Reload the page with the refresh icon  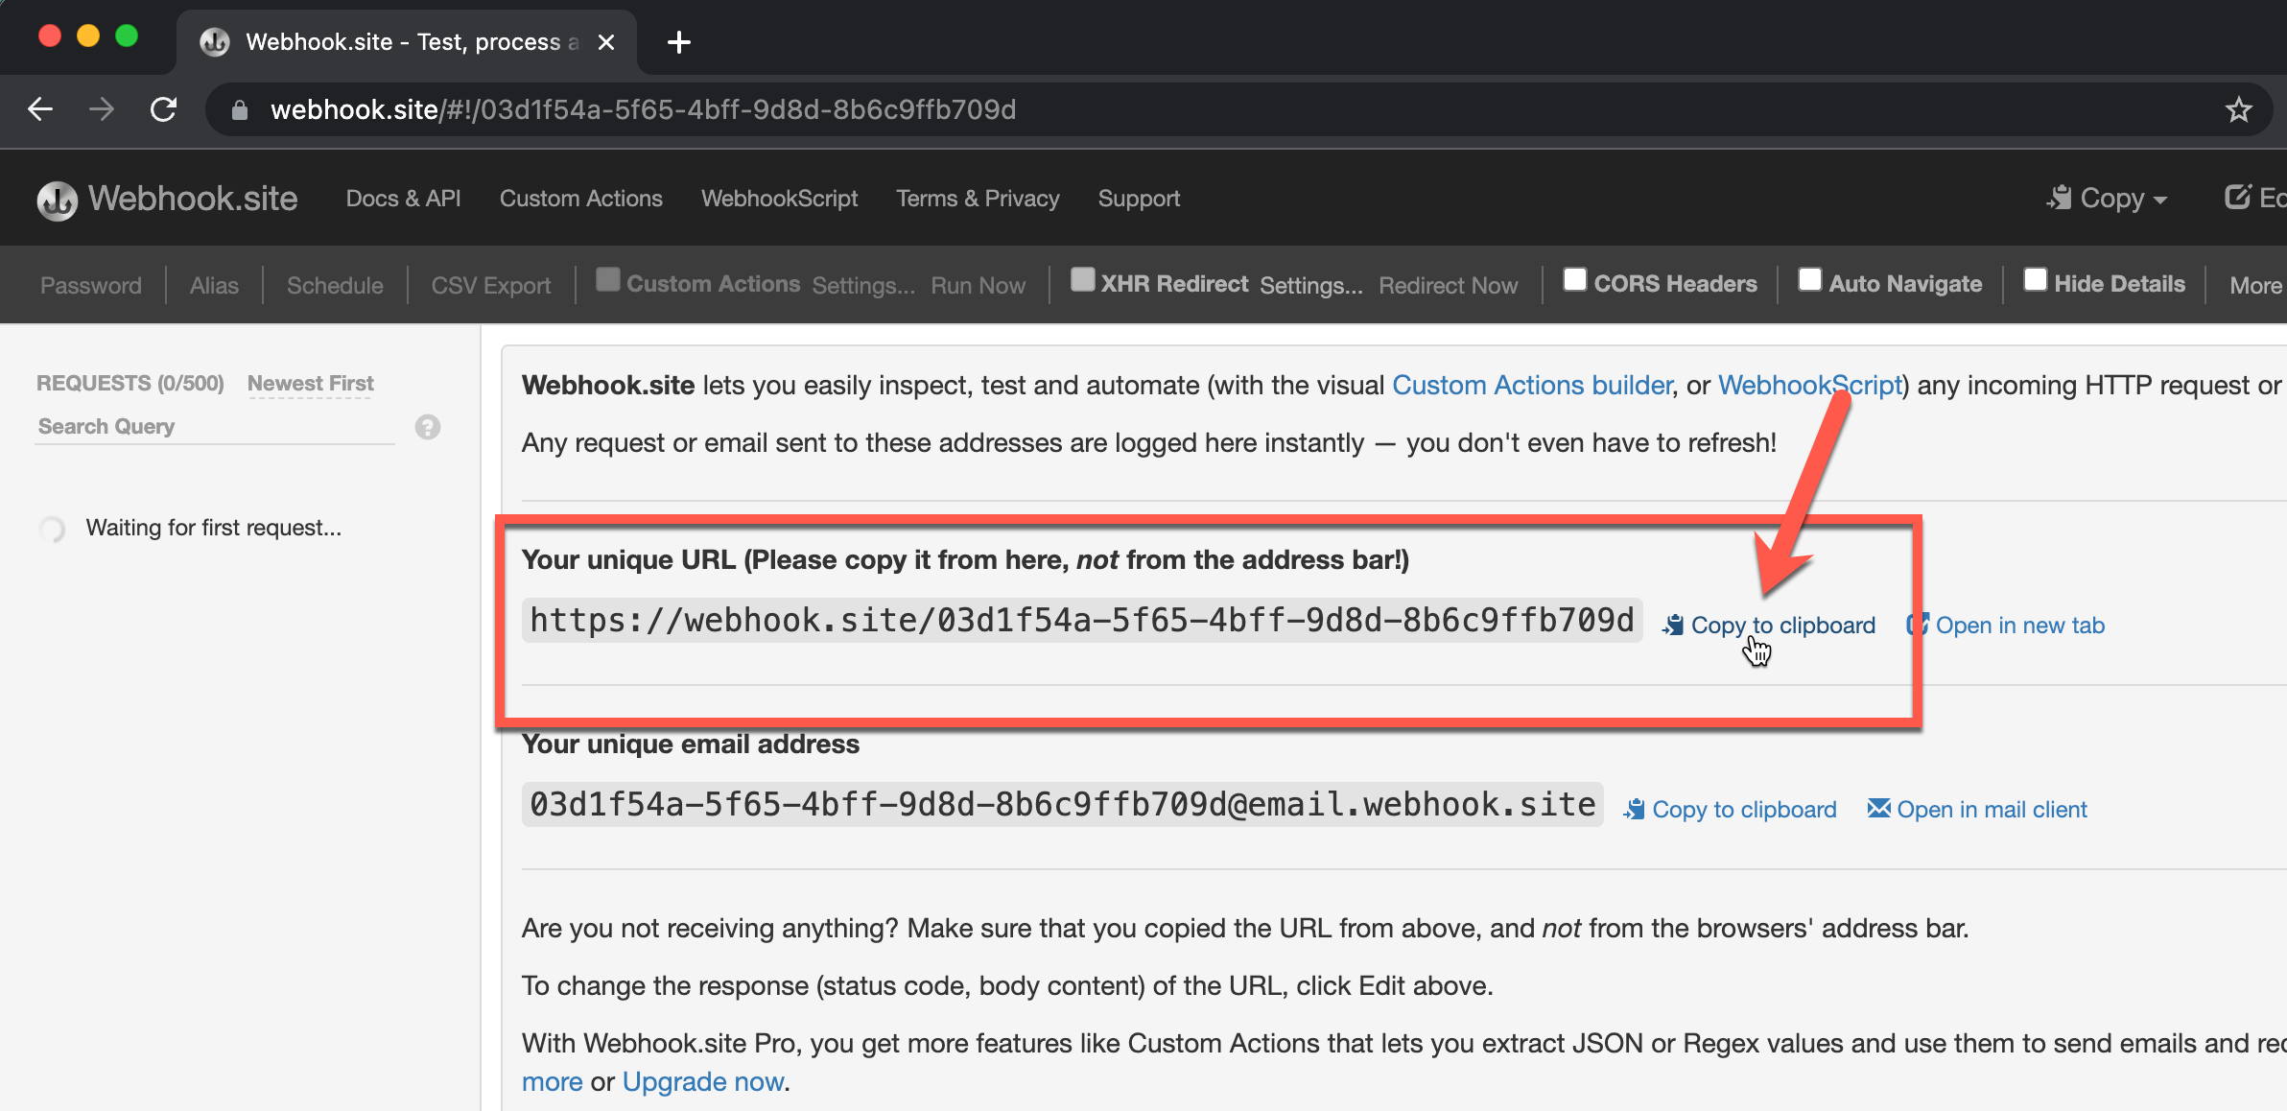164,109
